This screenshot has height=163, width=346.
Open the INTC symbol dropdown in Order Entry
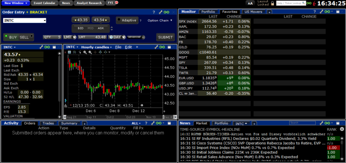tap(25, 20)
